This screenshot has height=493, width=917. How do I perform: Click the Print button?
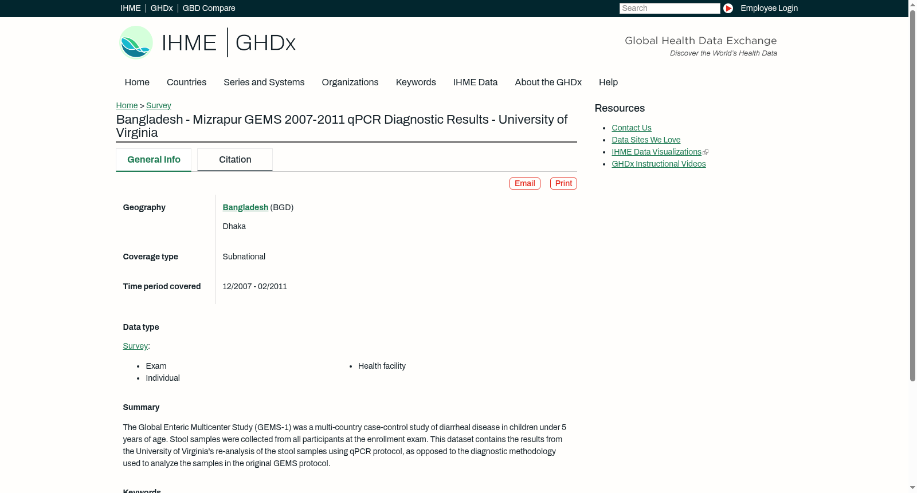(563, 183)
